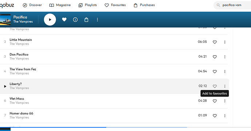251x131 pixels.
Task: Add Liberty? to favourites
Action: 215,86
